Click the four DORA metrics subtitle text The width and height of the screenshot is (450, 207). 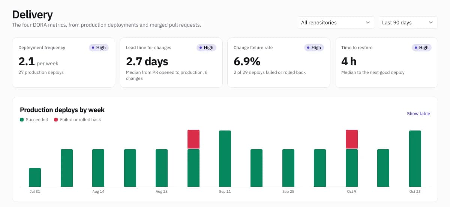click(x=106, y=25)
